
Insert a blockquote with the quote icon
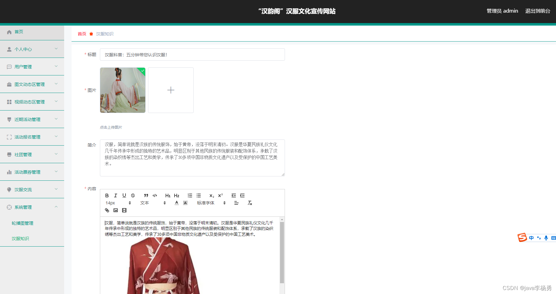pyautogui.click(x=146, y=195)
